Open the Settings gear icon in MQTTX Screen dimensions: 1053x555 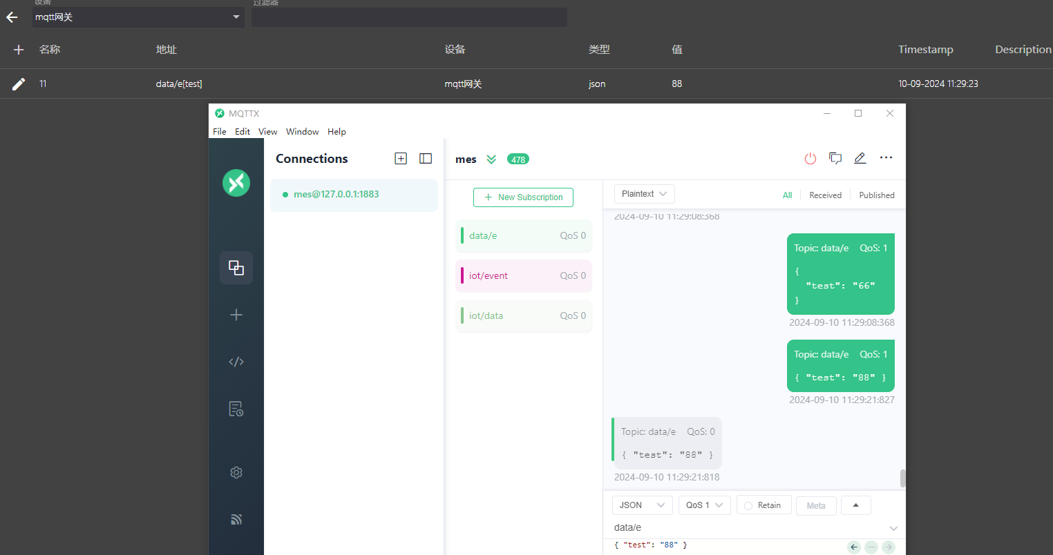pos(236,473)
